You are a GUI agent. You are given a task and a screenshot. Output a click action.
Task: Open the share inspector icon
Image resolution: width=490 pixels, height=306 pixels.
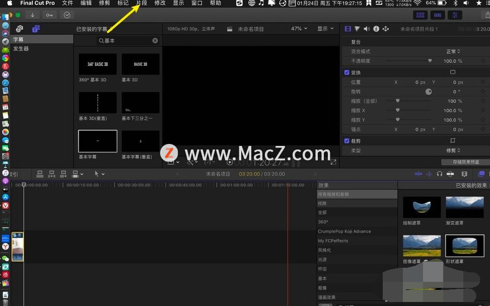pos(386,29)
